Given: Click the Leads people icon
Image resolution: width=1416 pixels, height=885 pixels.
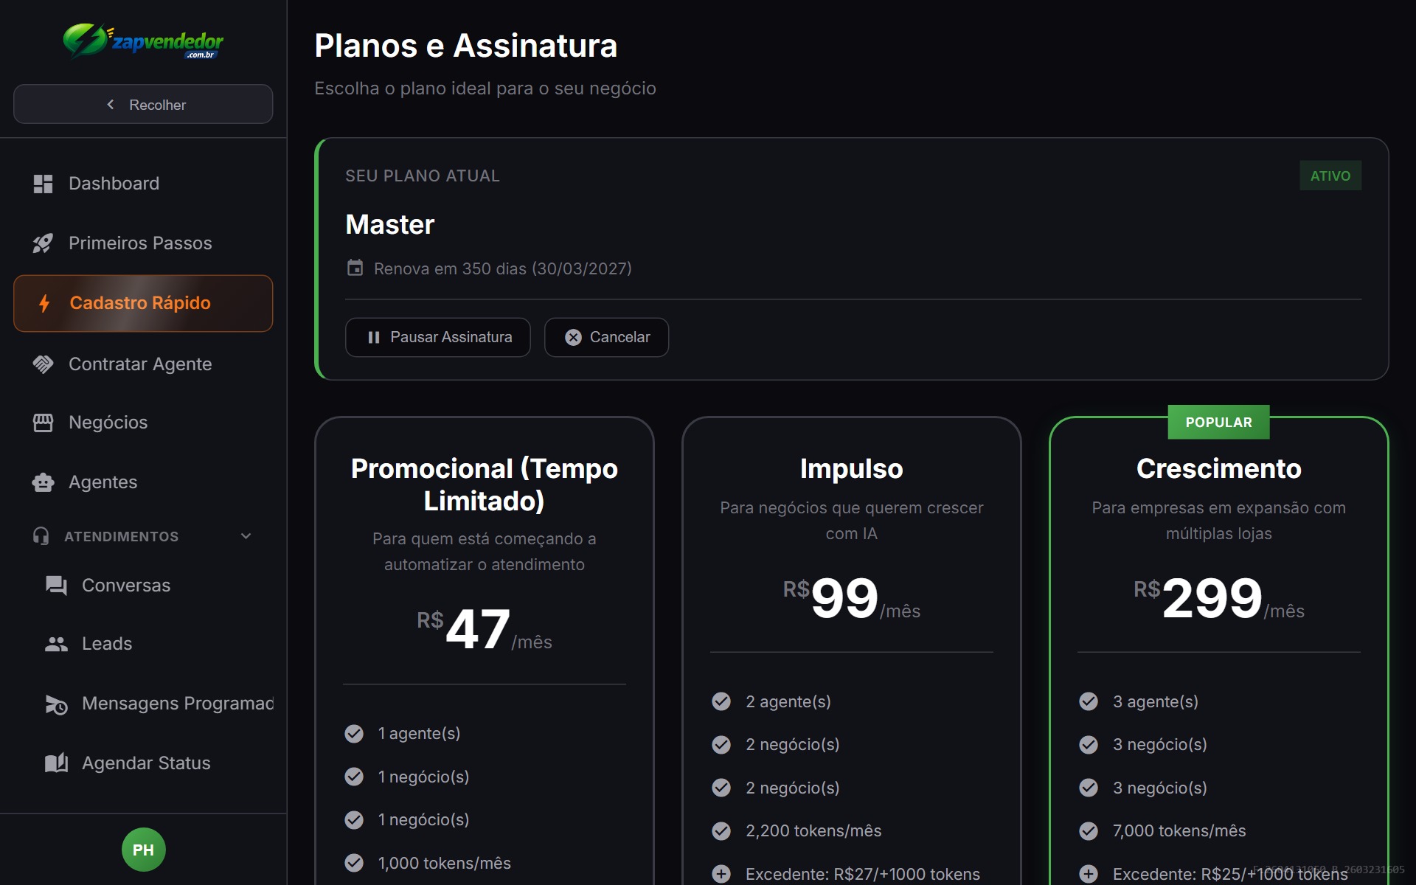Looking at the screenshot, I should [56, 644].
